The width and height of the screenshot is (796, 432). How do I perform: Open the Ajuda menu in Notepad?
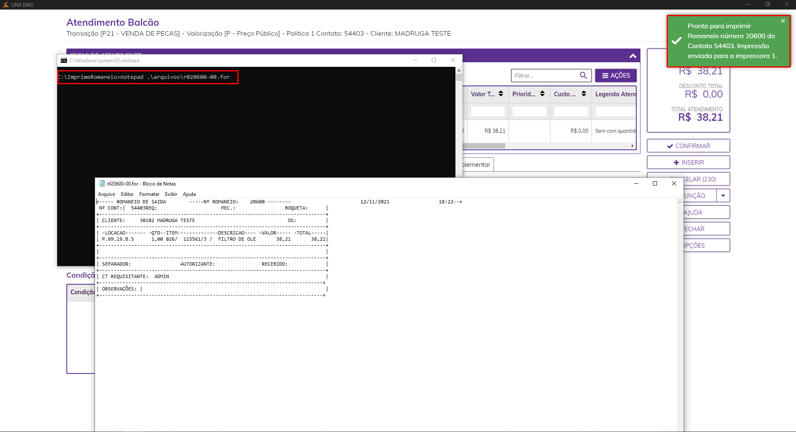tap(189, 194)
